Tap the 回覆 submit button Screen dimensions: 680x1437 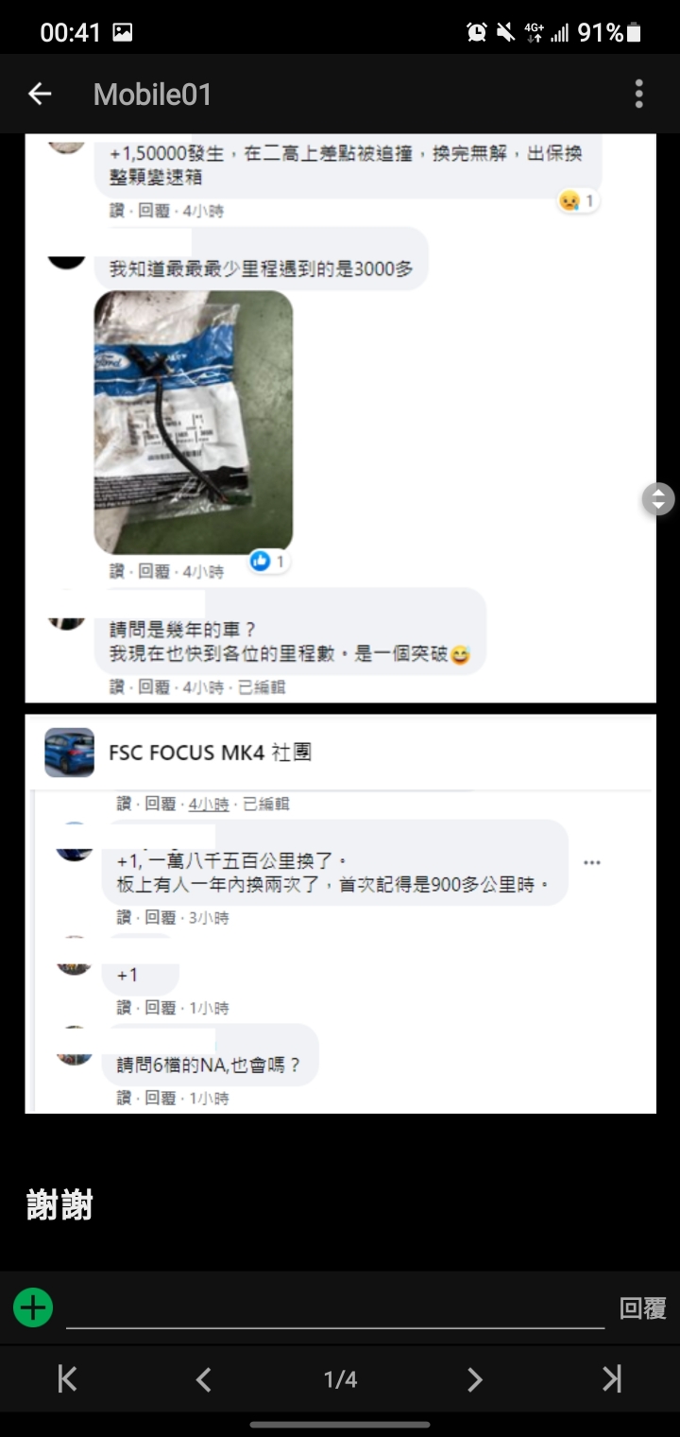pyautogui.click(x=642, y=1308)
